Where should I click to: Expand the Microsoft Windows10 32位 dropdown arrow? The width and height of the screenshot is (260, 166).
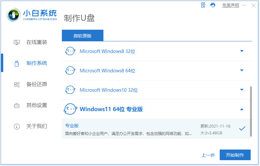(242, 90)
